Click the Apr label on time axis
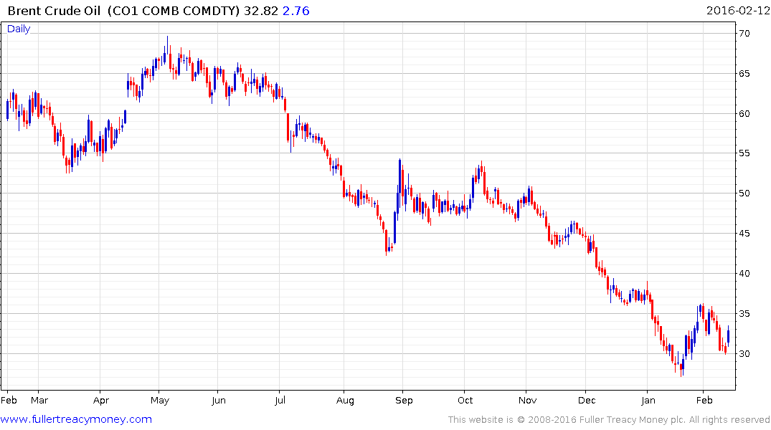The height and width of the screenshot is (430, 771). click(x=101, y=401)
